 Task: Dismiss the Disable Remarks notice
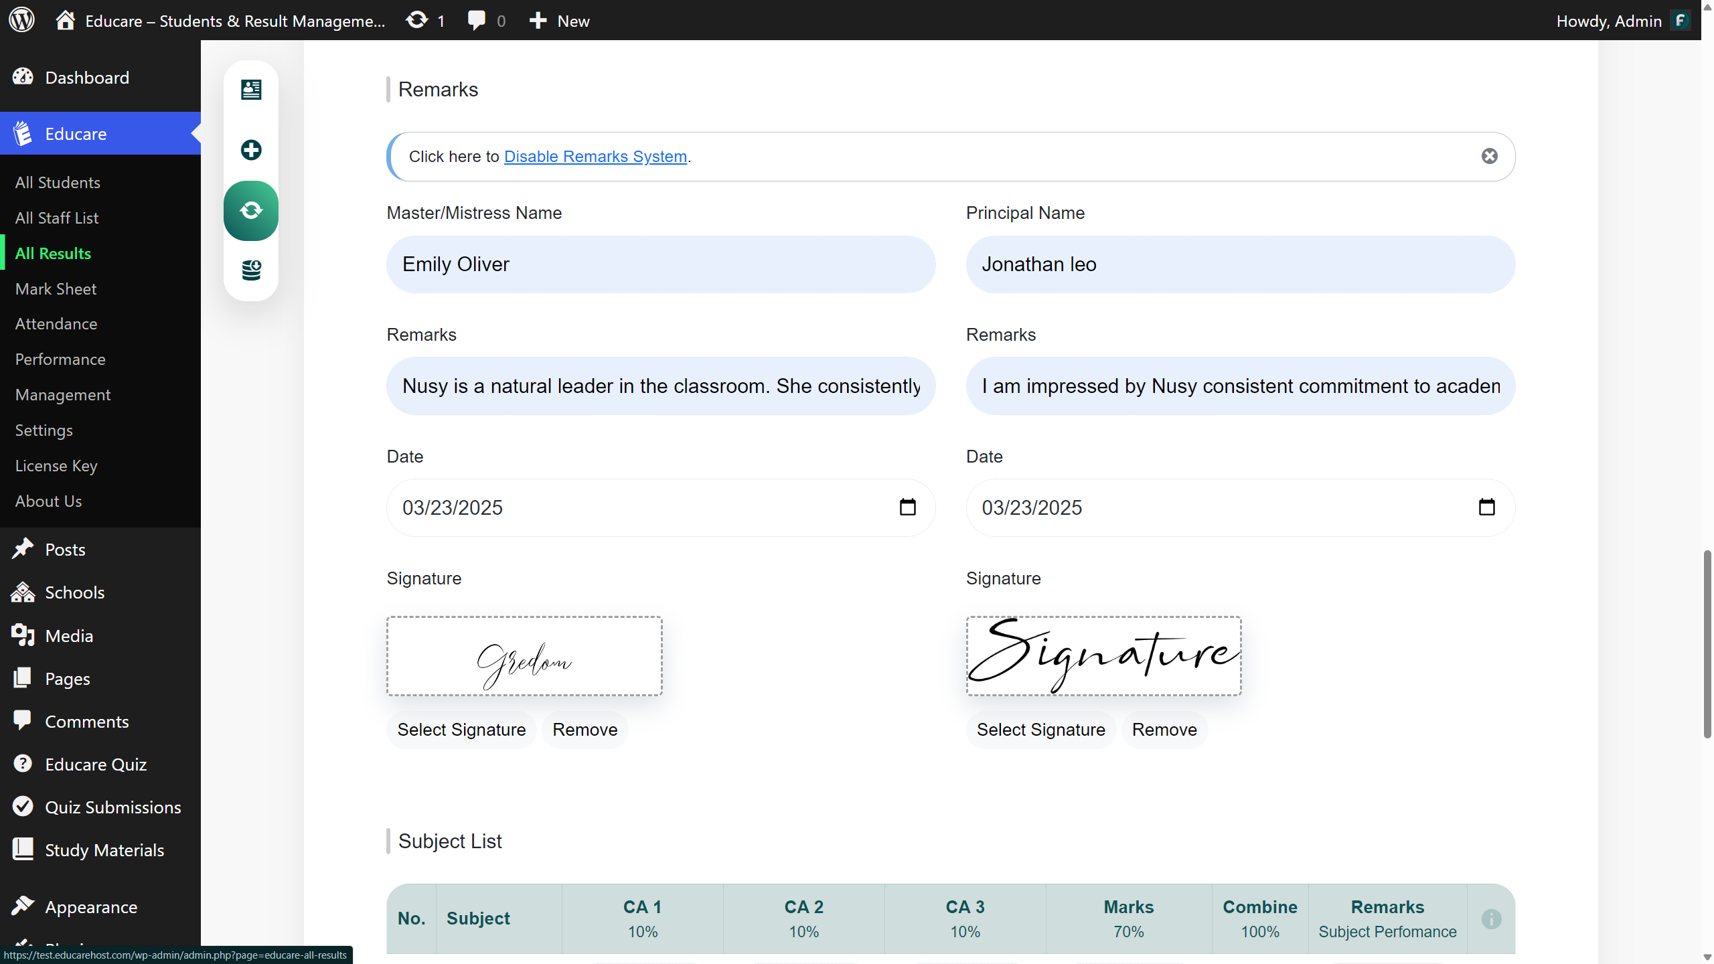[x=1490, y=156]
